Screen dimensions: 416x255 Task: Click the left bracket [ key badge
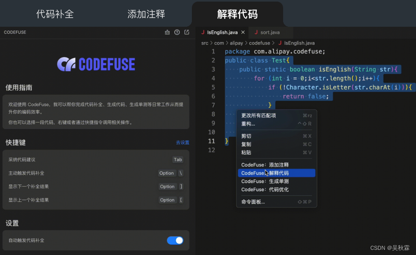pos(181,200)
